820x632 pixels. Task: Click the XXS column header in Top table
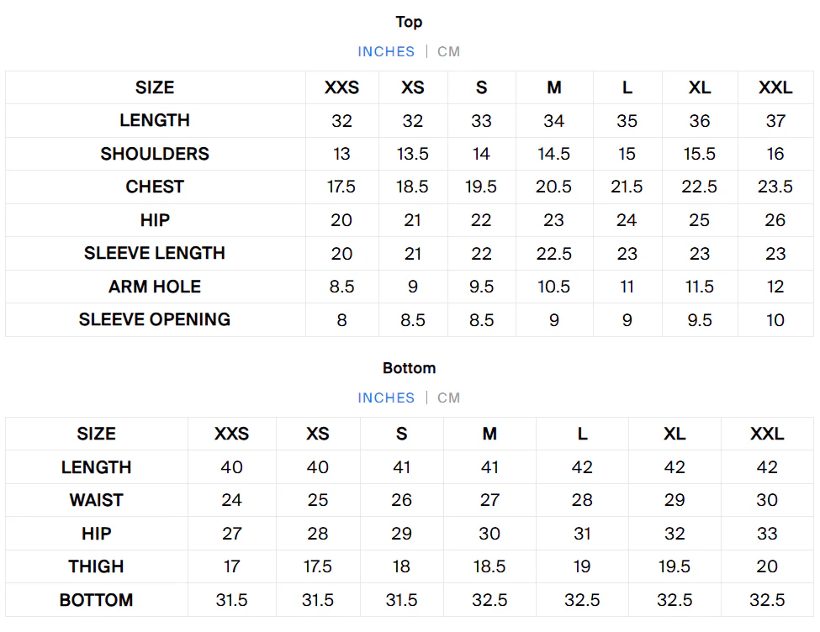coord(341,87)
